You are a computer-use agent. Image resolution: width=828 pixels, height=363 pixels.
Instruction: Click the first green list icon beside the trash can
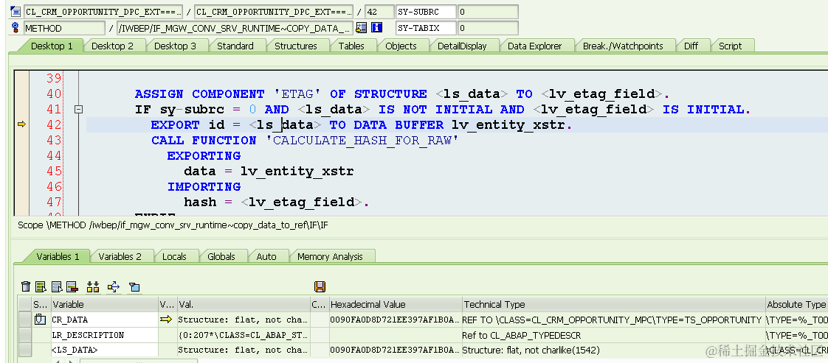pos(41,286)
